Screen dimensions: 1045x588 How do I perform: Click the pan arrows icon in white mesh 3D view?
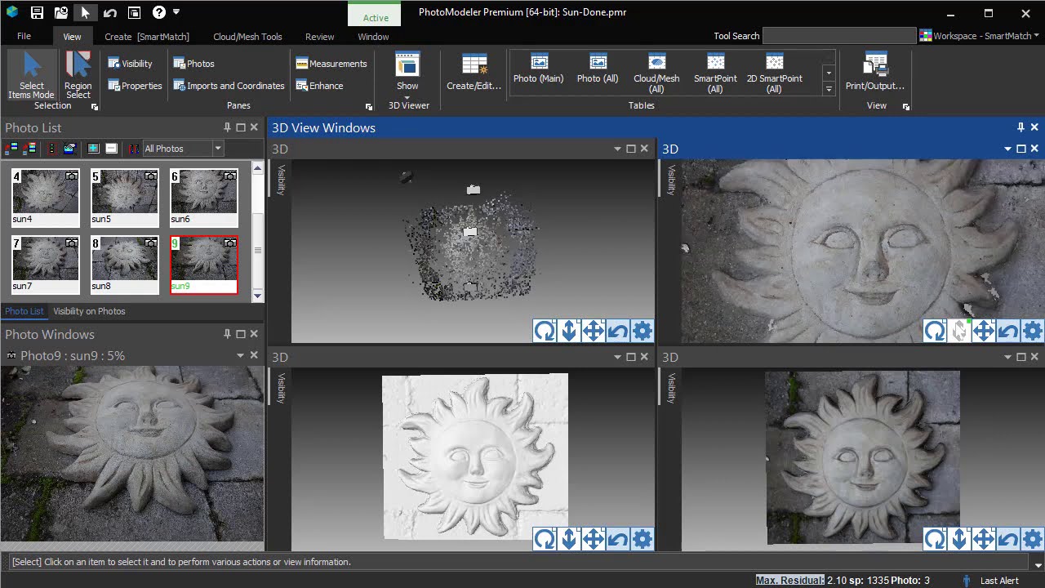point(594,539)
